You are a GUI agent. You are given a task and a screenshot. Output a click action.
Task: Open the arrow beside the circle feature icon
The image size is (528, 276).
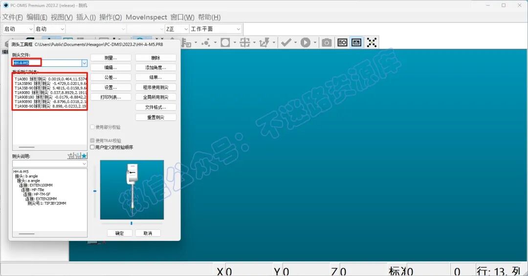(235, 42)
